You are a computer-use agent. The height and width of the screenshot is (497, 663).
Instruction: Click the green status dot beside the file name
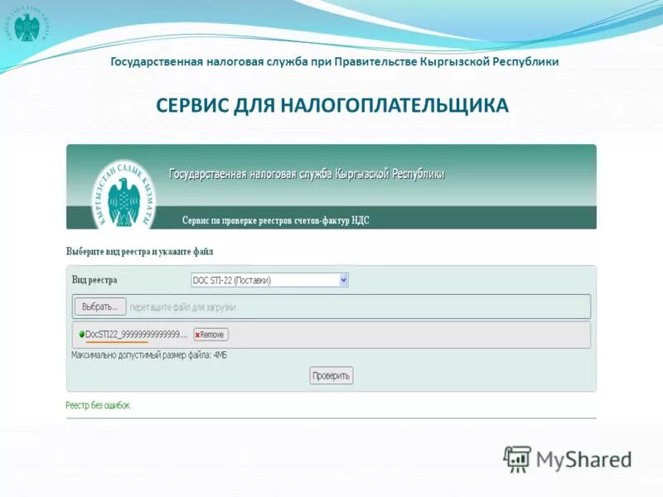pos(80,333)
